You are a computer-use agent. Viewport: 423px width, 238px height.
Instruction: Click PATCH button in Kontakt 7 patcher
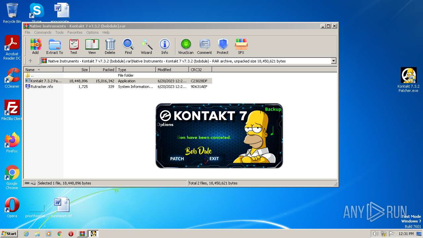pos(177,159)
